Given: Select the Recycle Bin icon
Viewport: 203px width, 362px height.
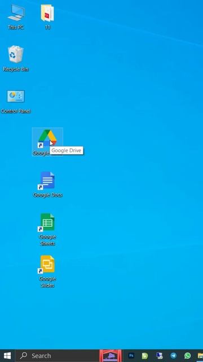Looking at the screenshot, I should point(16,54).
